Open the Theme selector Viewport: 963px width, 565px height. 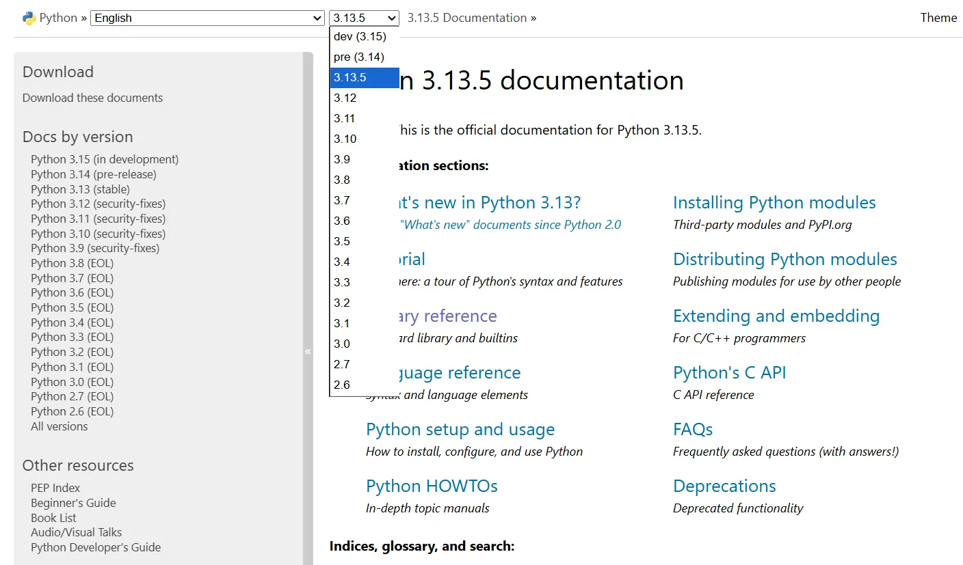pos(938,18)
